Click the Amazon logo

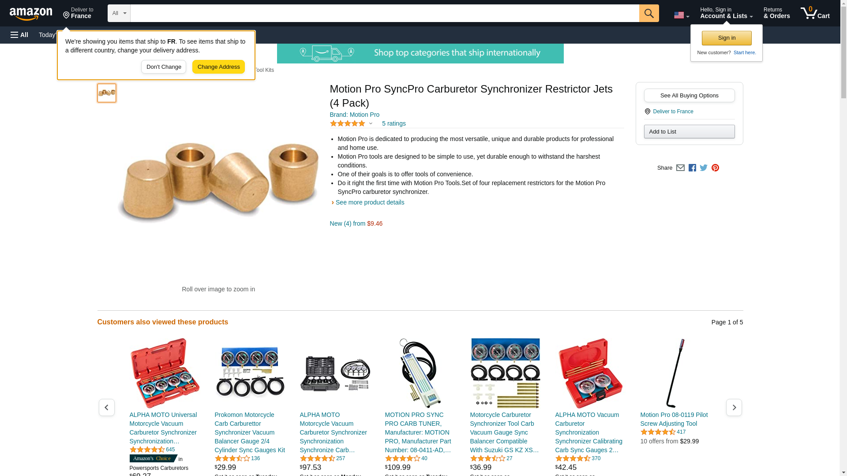pos(31,14)
